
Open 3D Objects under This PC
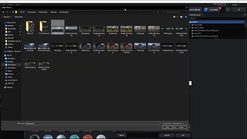click(x=10, y=58)
